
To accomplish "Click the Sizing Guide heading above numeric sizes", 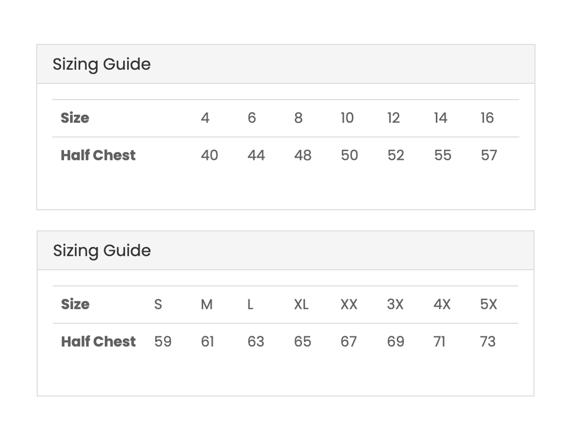I will click(x=102, y=64).
